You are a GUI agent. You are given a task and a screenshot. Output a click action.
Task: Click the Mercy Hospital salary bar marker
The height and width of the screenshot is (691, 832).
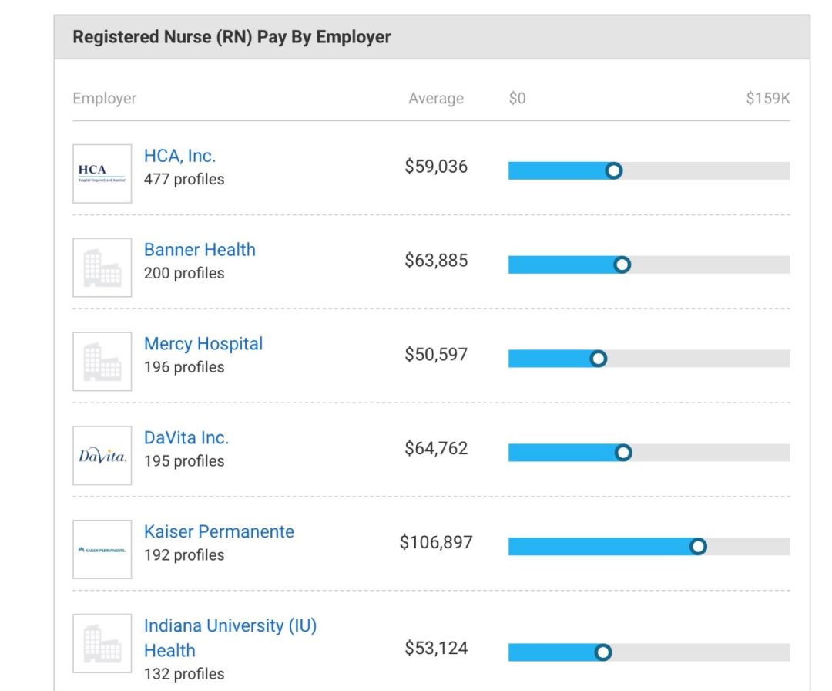598,359
